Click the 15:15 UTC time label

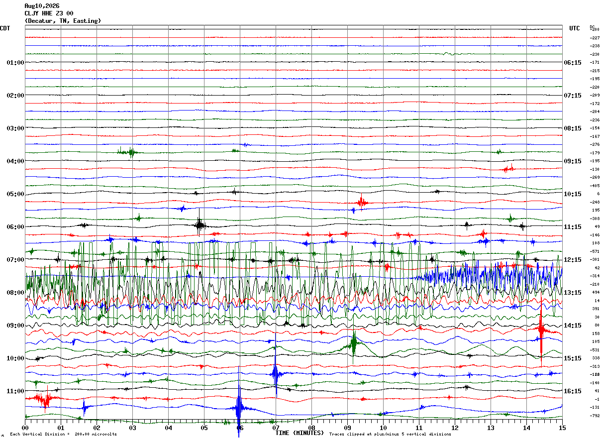[572, 358]
